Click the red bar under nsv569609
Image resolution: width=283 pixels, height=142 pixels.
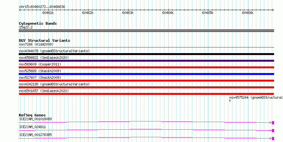tap(146, 67)
